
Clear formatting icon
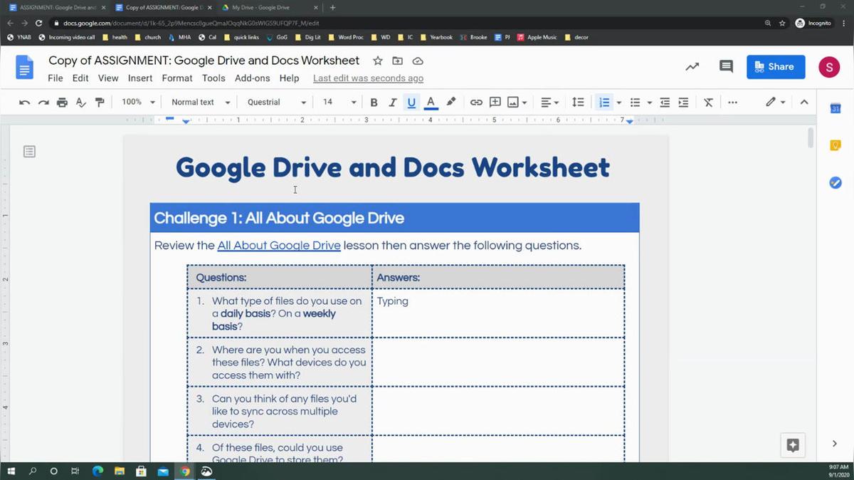[708, 103]
